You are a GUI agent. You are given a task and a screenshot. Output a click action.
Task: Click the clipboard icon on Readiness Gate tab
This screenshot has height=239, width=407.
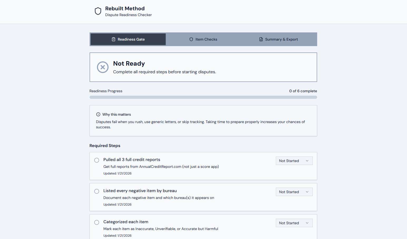click(114, 39)
